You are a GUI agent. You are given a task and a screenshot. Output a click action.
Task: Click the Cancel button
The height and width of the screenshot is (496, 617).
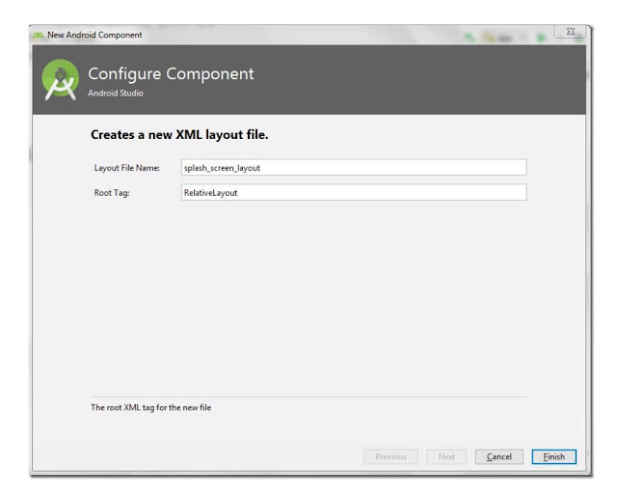[x=499, y=456]
